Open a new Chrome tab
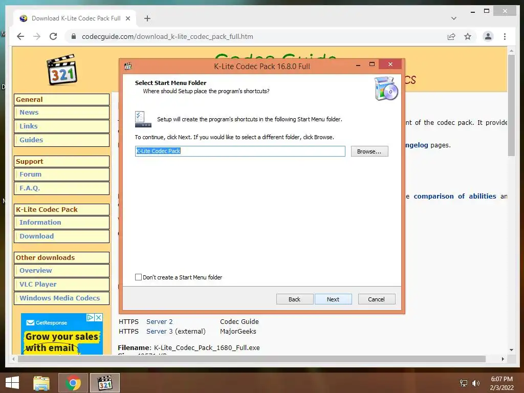 coord(147,18)
